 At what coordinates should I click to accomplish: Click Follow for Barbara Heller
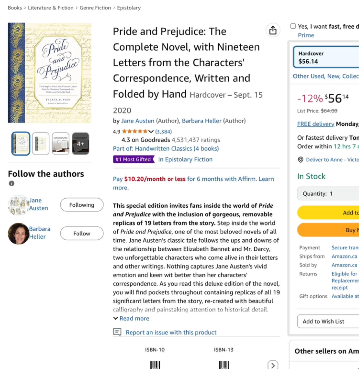click(x=81, y=233)
